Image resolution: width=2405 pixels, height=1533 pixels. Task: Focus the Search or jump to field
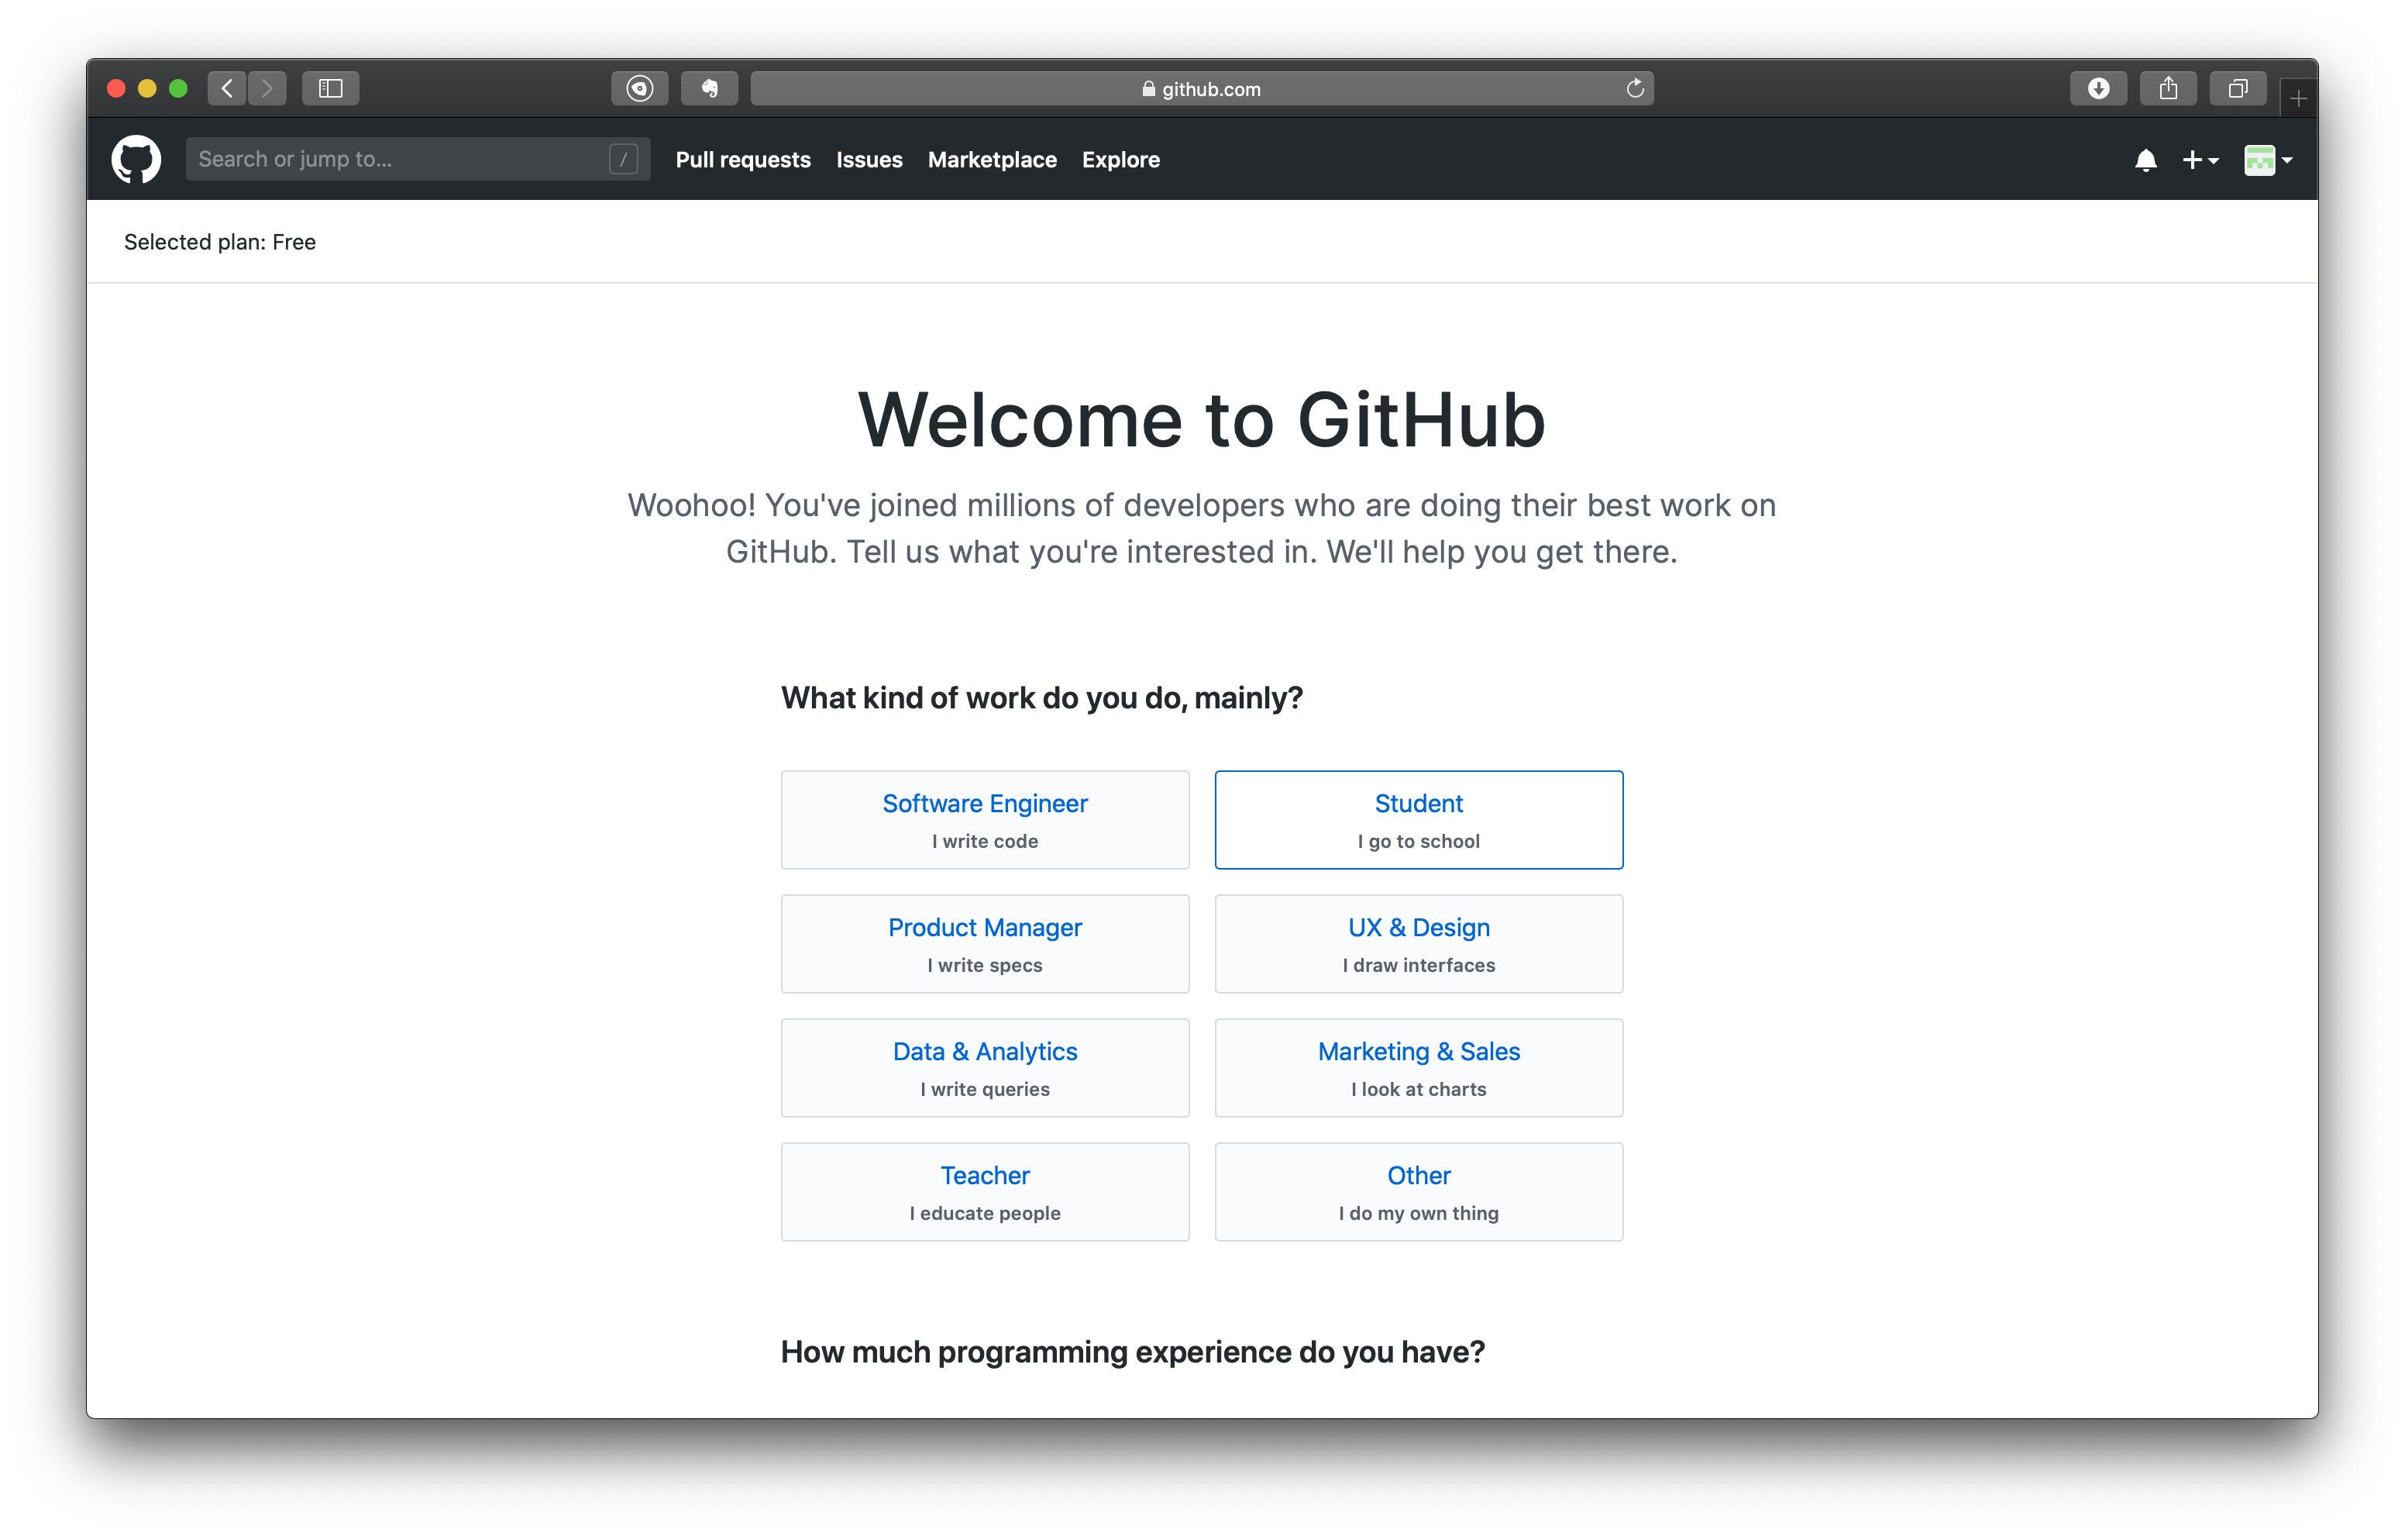point(418,160)
